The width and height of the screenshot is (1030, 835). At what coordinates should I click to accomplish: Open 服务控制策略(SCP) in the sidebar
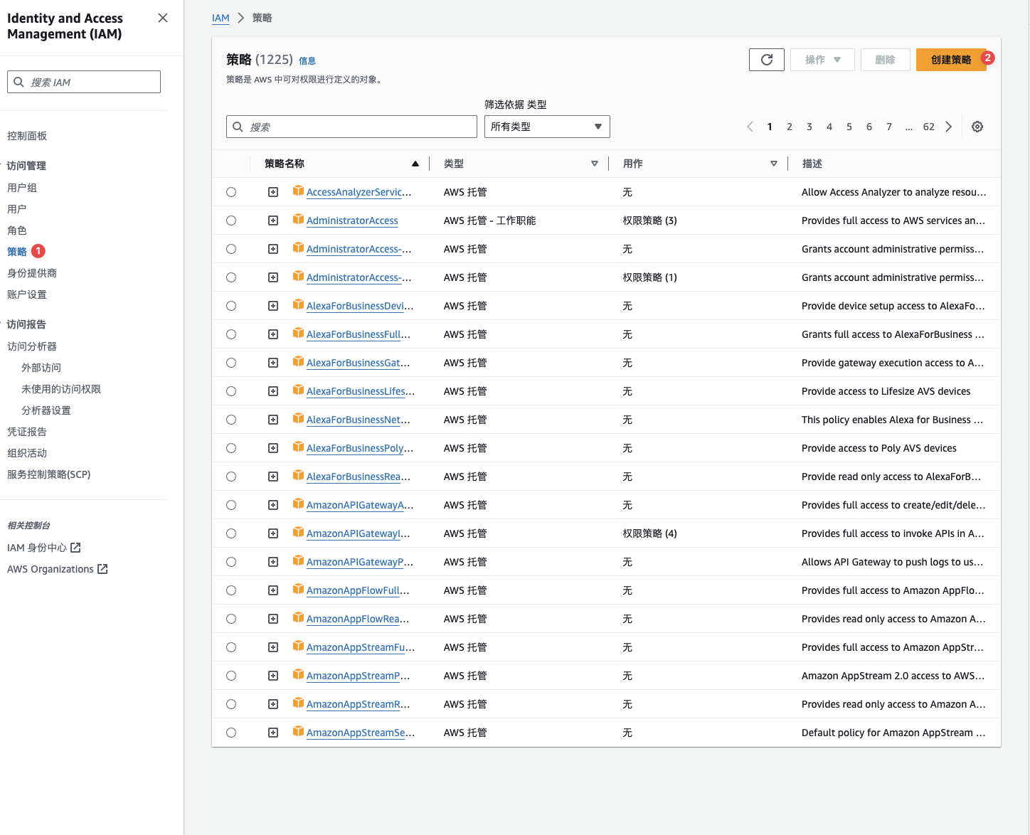click(49, 474)
